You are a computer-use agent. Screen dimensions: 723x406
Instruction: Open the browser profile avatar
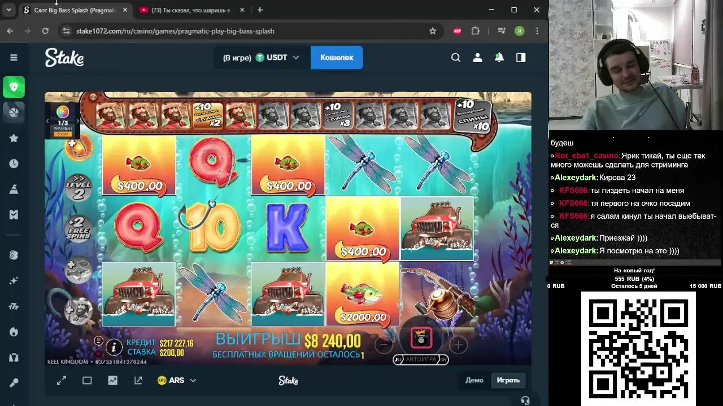tap(520, 31)
